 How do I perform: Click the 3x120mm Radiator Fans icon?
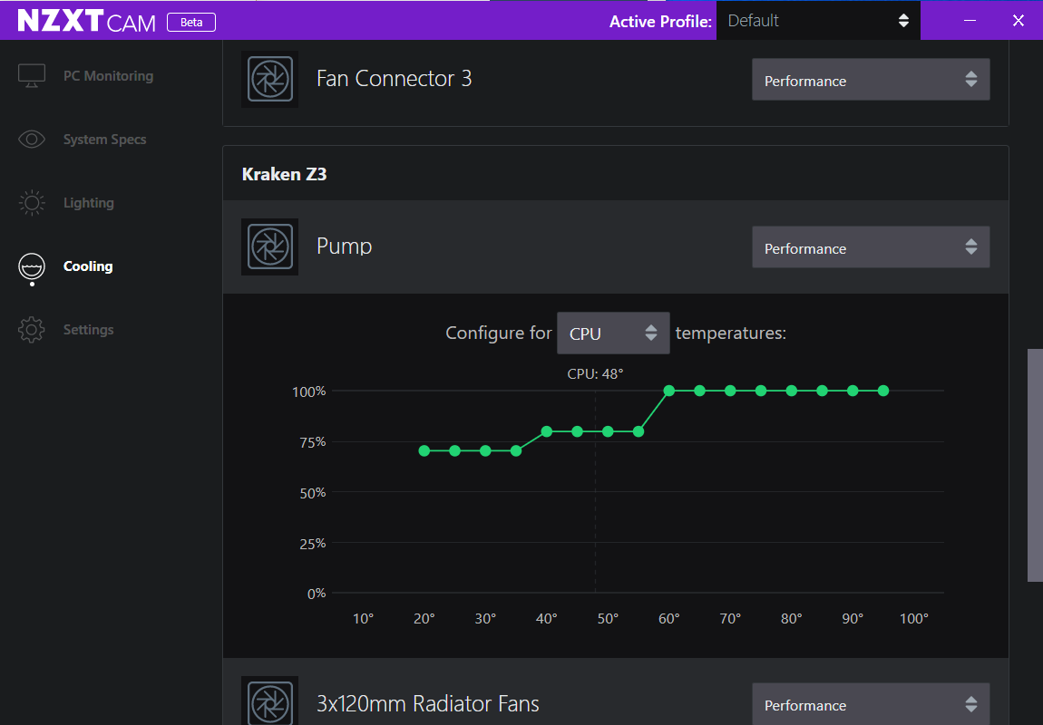coord(270,701)
